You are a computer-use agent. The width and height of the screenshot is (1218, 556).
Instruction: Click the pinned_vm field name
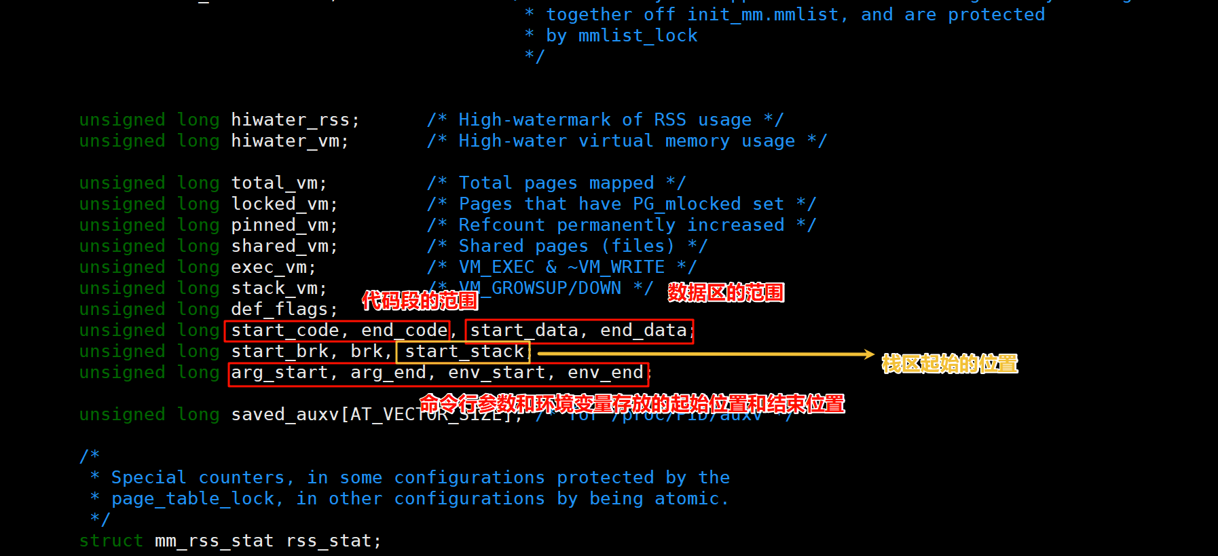click(x=279, y=225)
